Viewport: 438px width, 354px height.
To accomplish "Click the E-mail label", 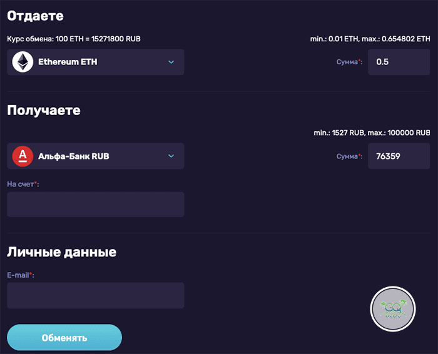I will click(x=21, y=275).
